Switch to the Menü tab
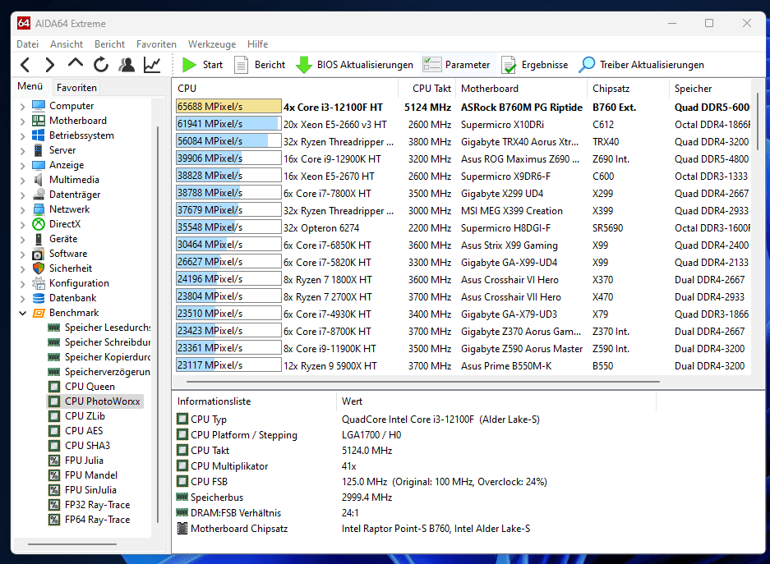This screenshot has height=564, width=770. (x=30, y=86)
